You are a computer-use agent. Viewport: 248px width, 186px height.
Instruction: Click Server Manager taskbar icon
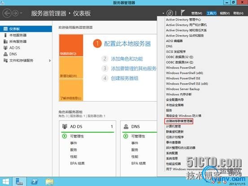pyautogui.click(x=19, y=182)
